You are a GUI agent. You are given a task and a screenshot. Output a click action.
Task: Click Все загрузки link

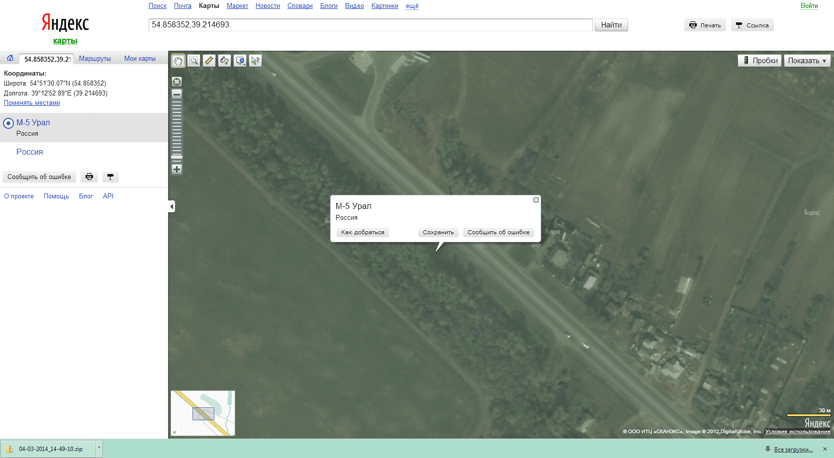point(793,450)
